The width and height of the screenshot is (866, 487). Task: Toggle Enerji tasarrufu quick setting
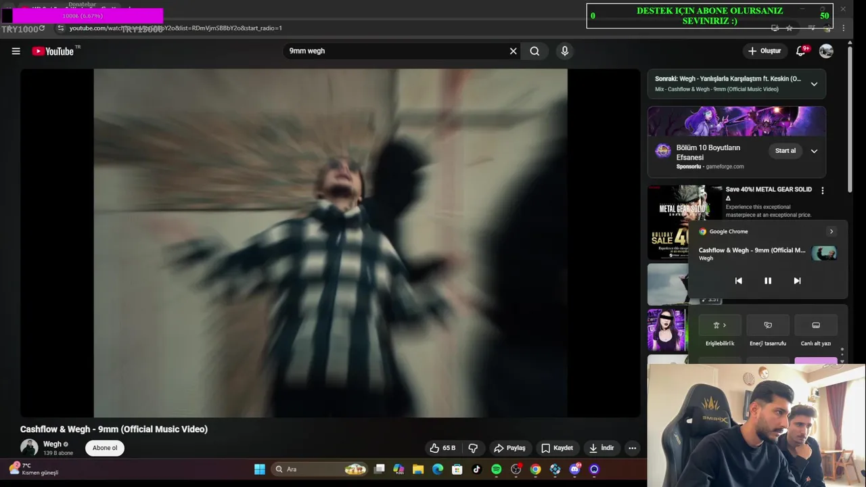tap(768, 325)
